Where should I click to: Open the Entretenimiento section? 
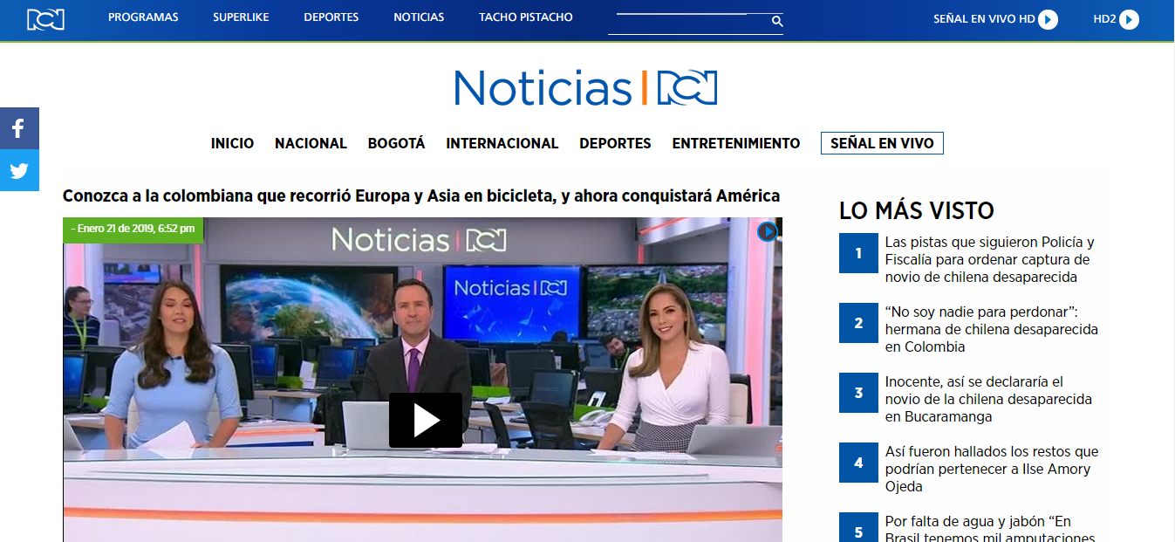[735, 143]
